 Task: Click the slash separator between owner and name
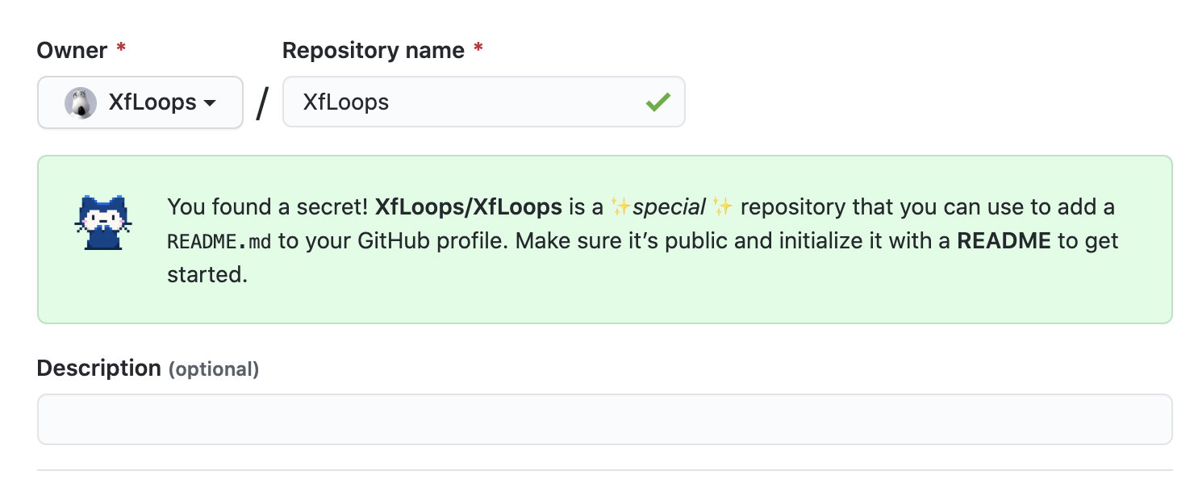(x=262, y=103)
